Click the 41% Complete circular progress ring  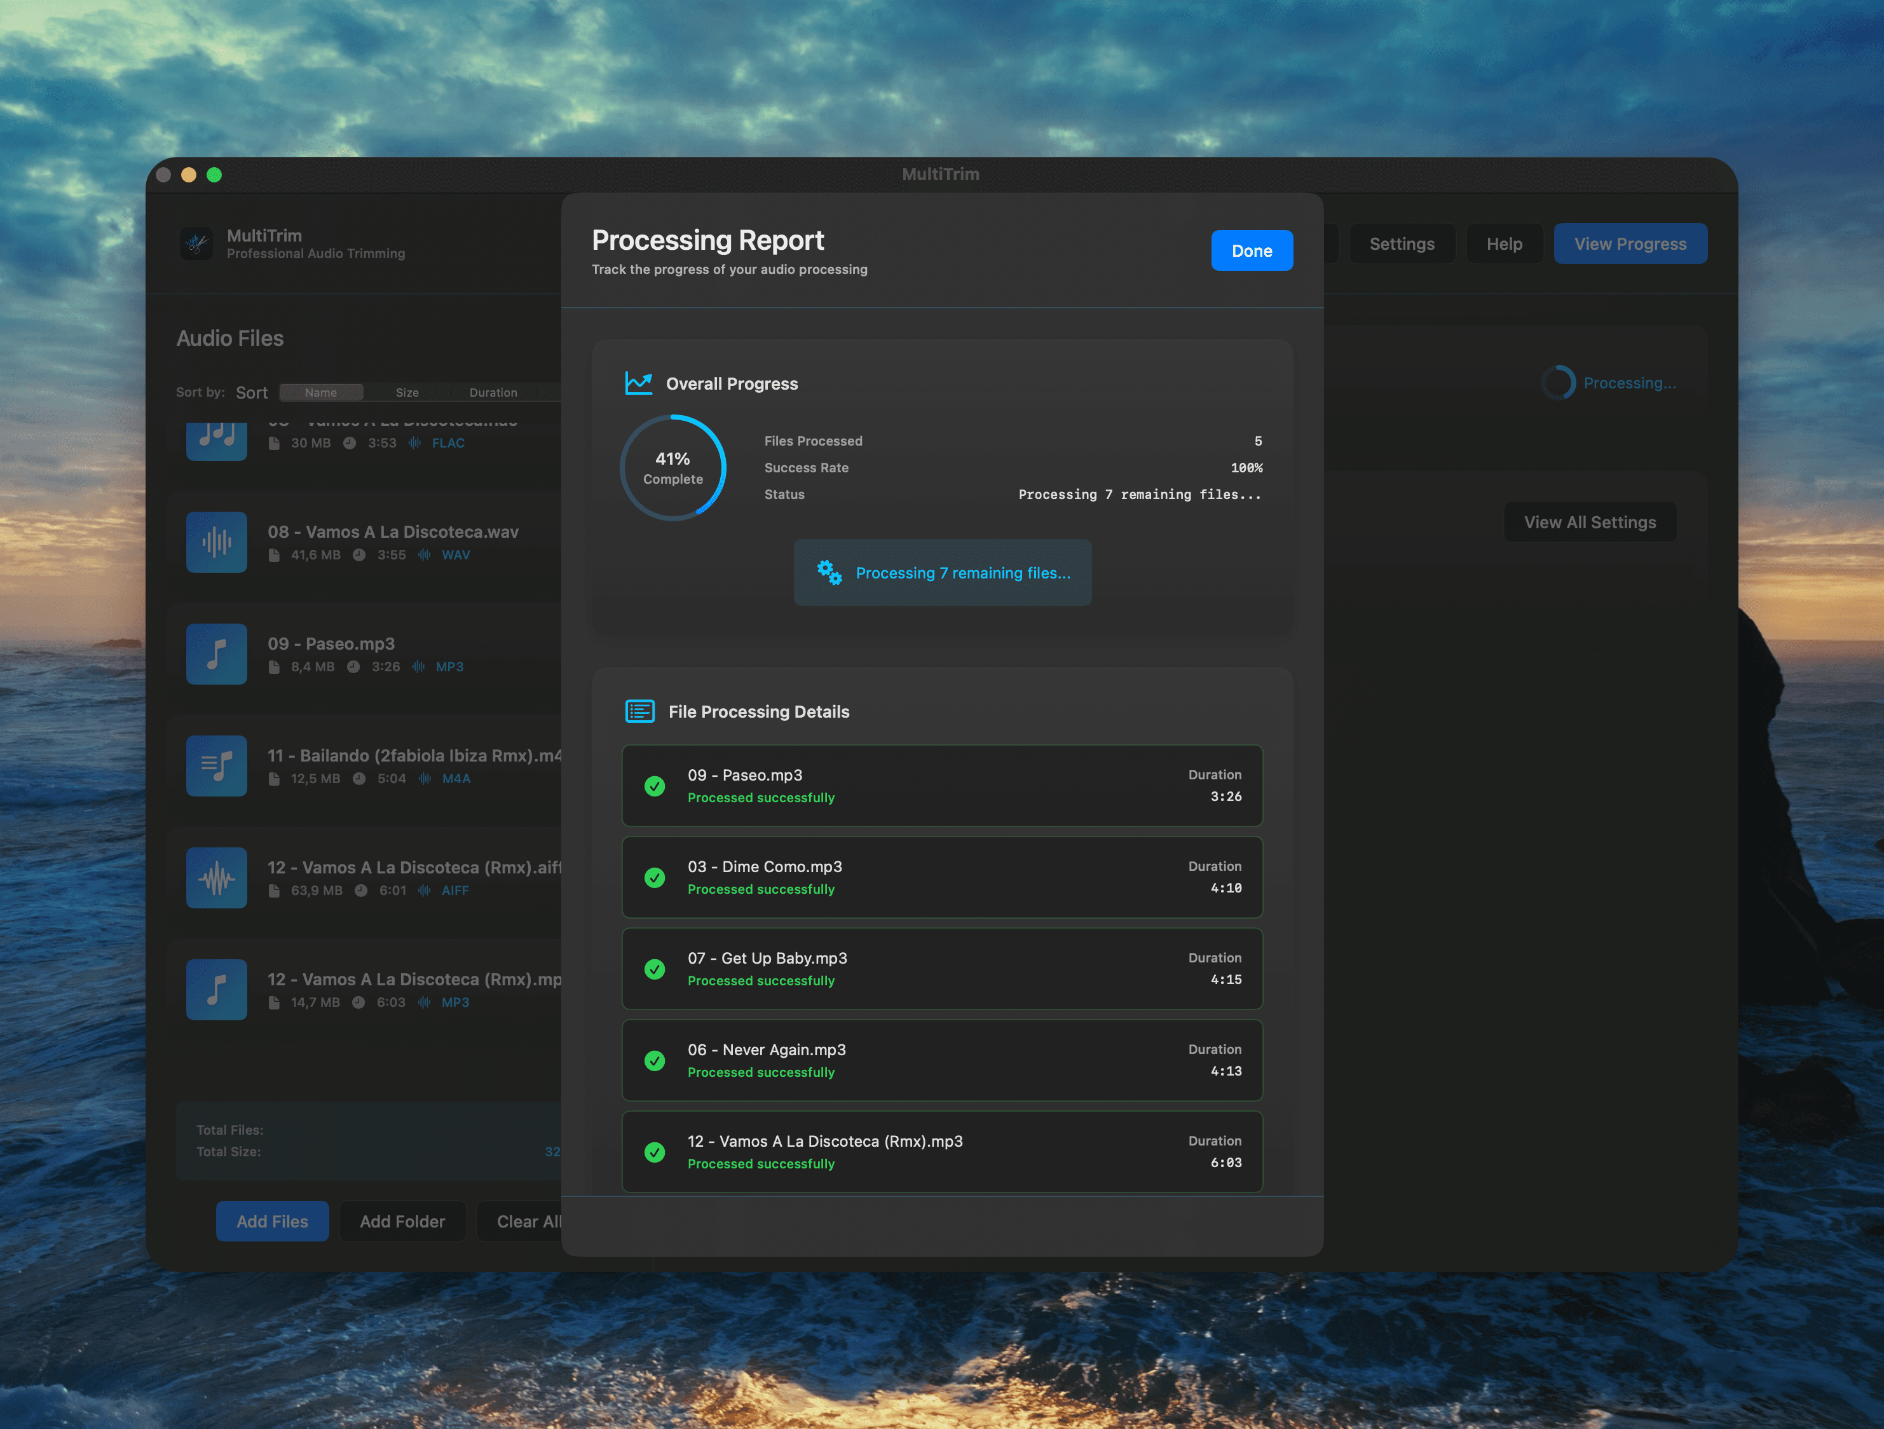coord(672,467)
